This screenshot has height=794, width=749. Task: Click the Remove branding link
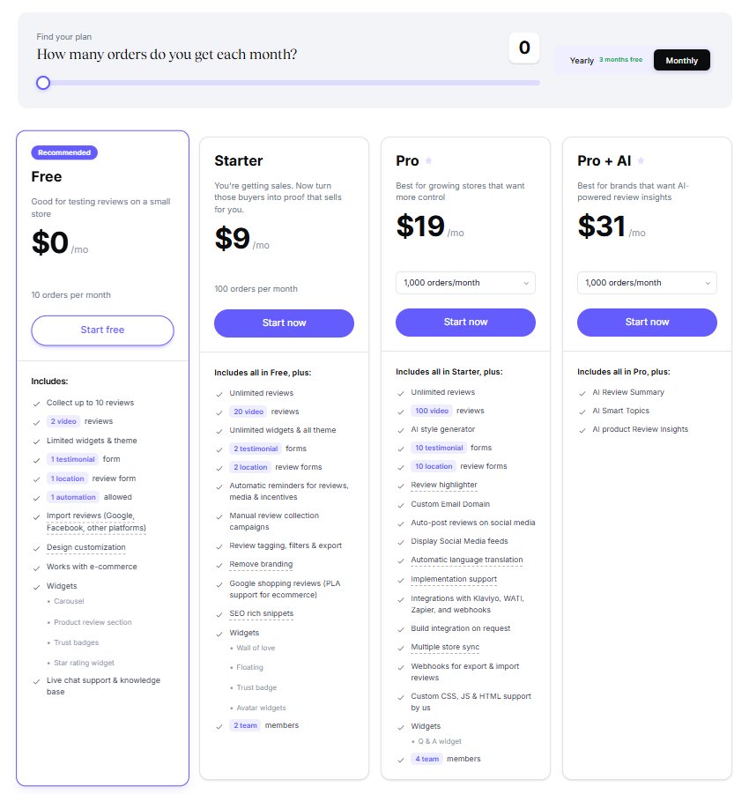click(x=260, y=564)
